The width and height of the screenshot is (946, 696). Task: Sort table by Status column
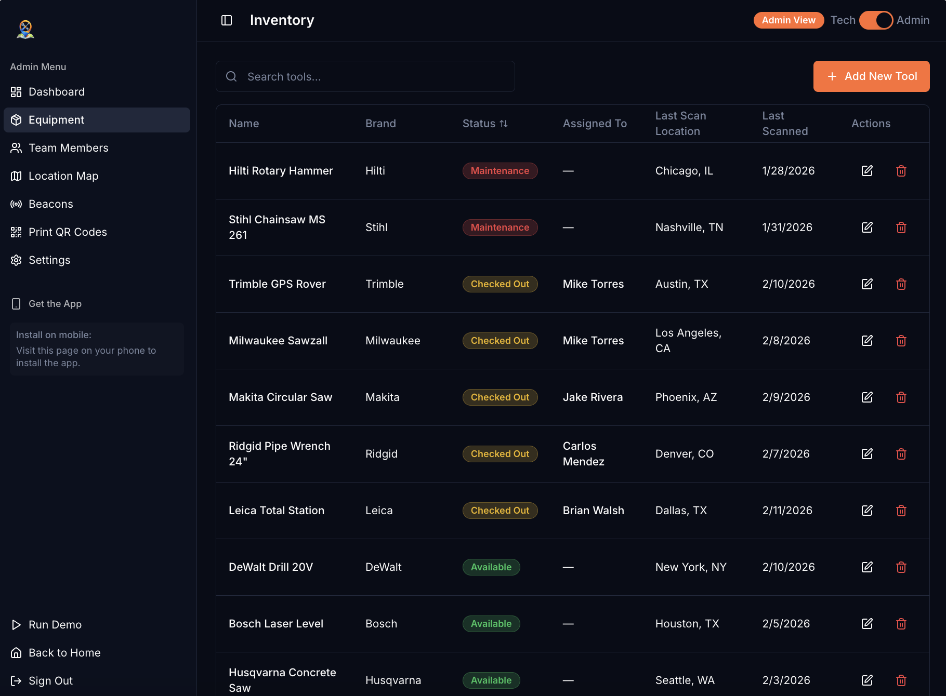pyautogui.click(x=485, y=124)
